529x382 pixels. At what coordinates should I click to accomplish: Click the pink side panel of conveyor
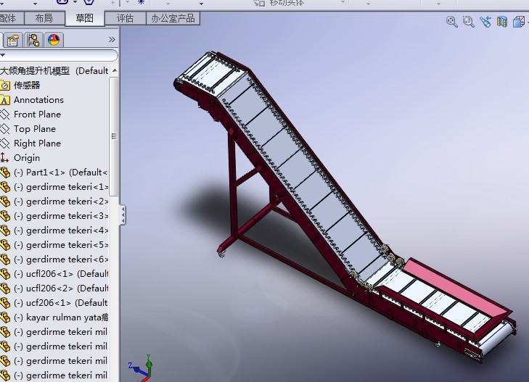tap(455, 288)
